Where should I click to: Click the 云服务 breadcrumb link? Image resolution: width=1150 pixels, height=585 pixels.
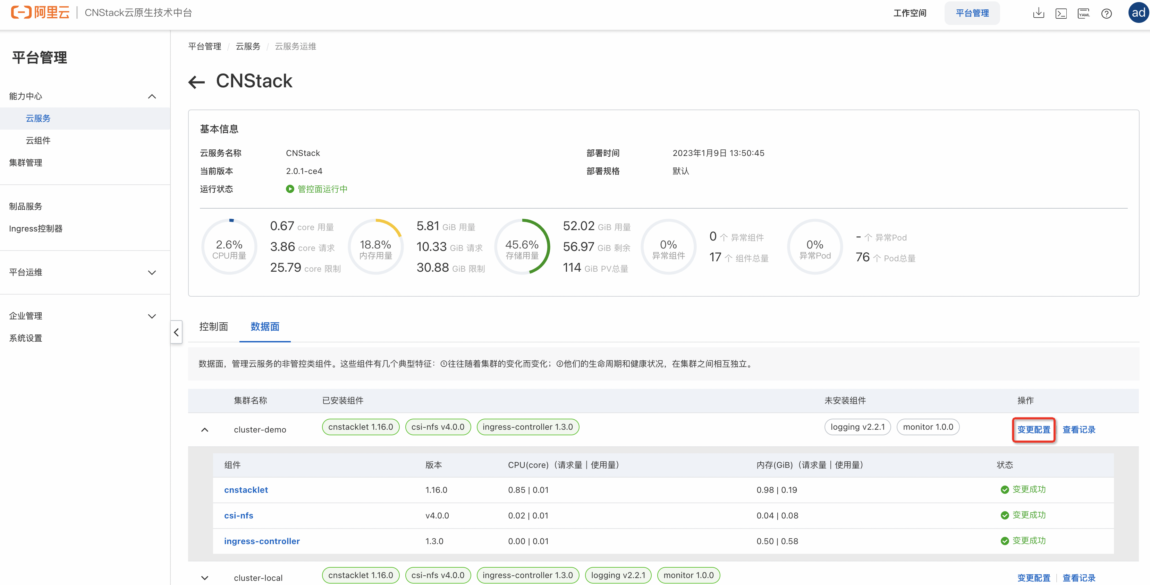point(248,46)
